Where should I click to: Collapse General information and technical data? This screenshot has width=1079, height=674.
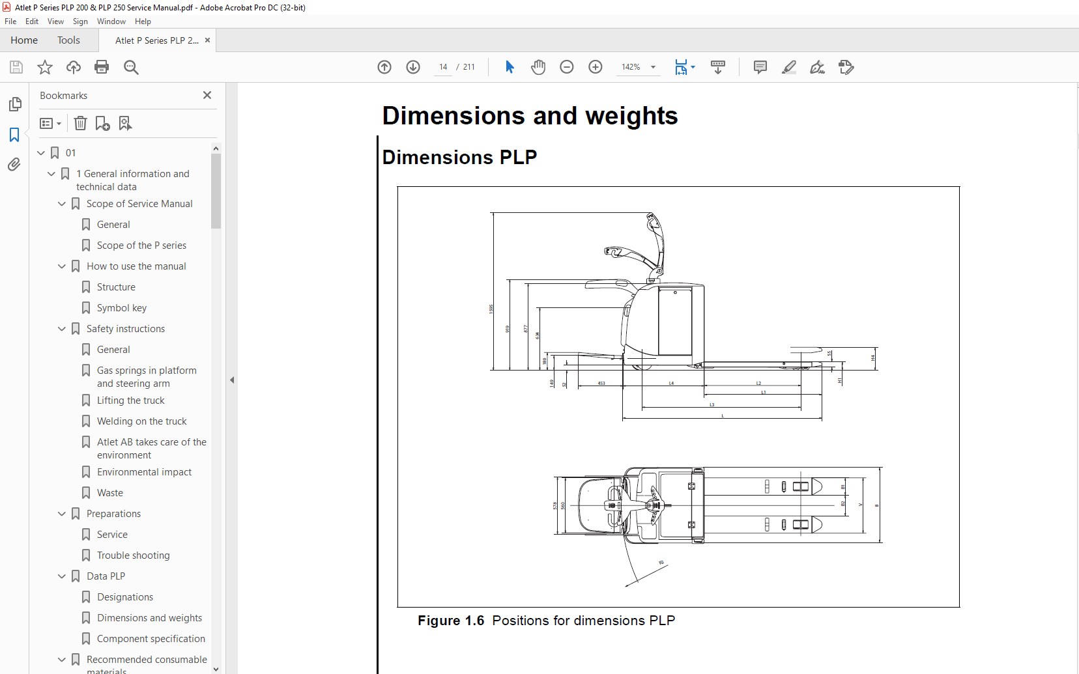point(51,174)
